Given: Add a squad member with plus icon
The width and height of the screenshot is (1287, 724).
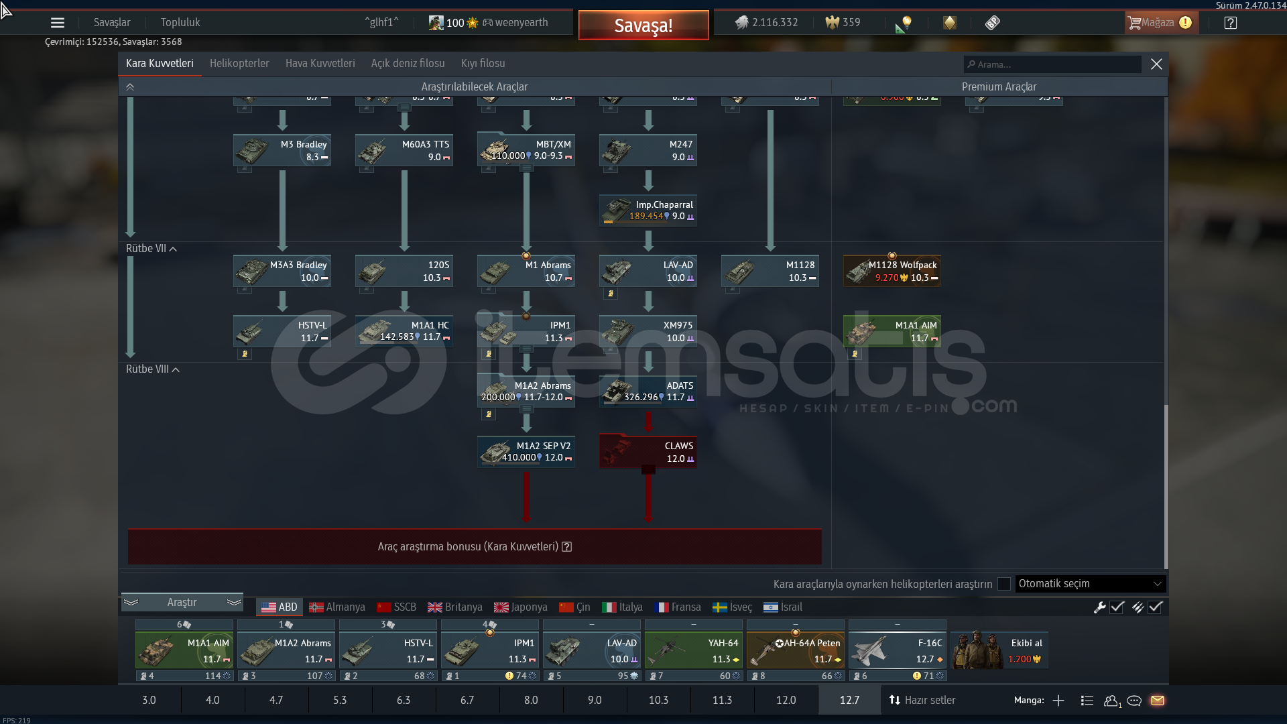Looking at the screenshot, I should [1058, 701].
